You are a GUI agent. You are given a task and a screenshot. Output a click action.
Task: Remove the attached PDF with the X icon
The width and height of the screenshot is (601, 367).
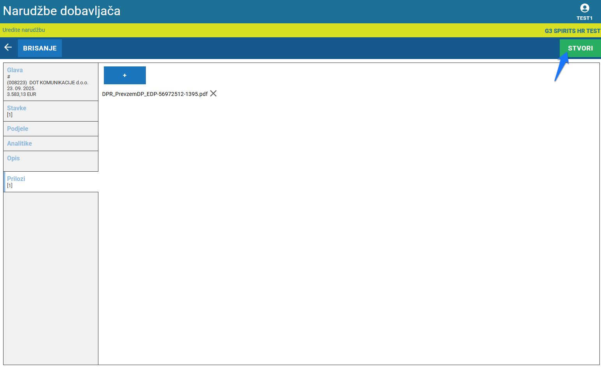coord(213,94)
